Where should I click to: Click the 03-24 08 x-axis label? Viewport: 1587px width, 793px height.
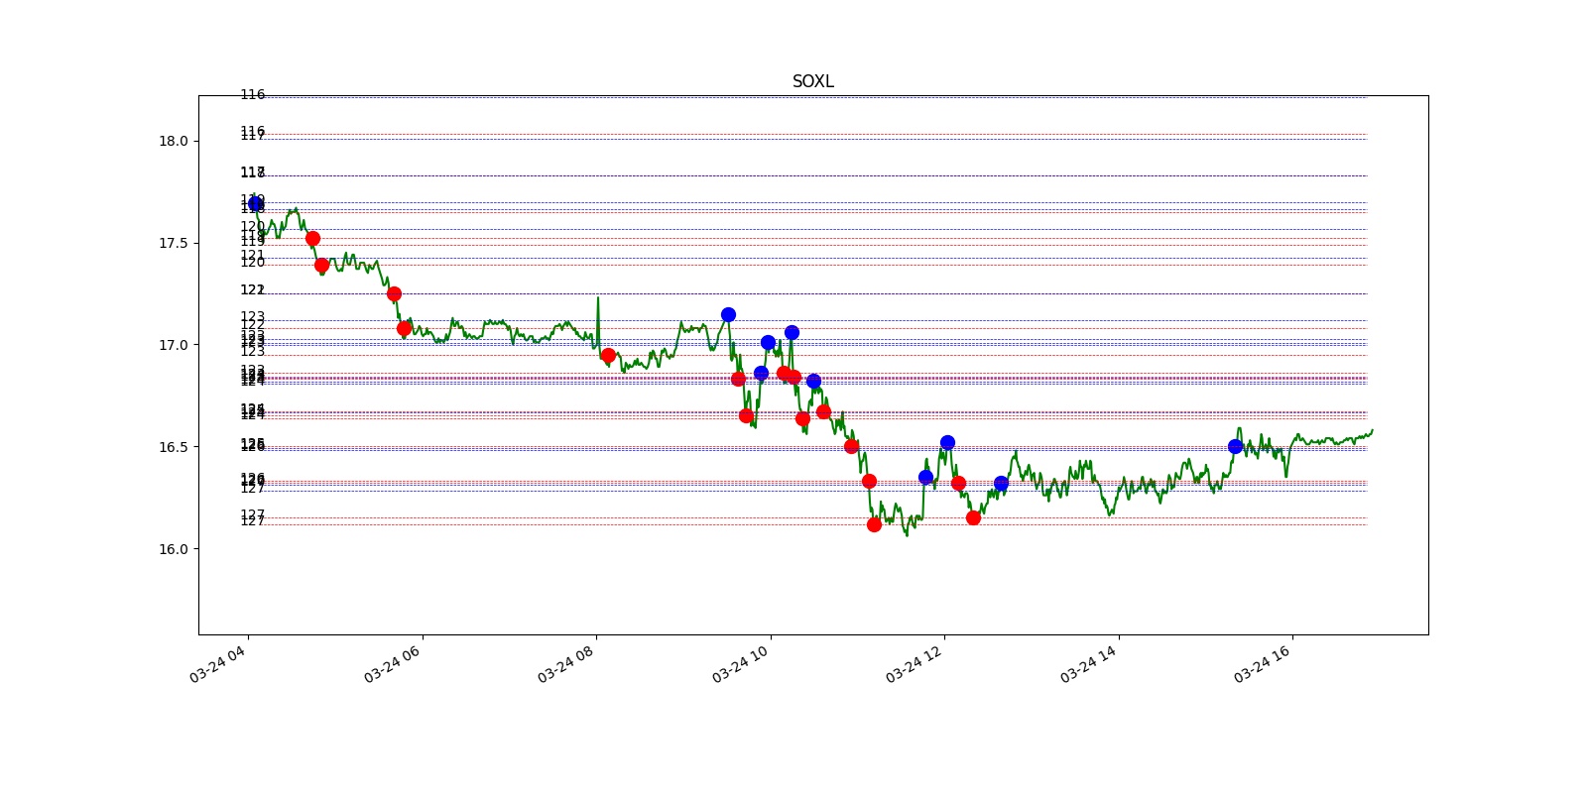tap(566, 662)
